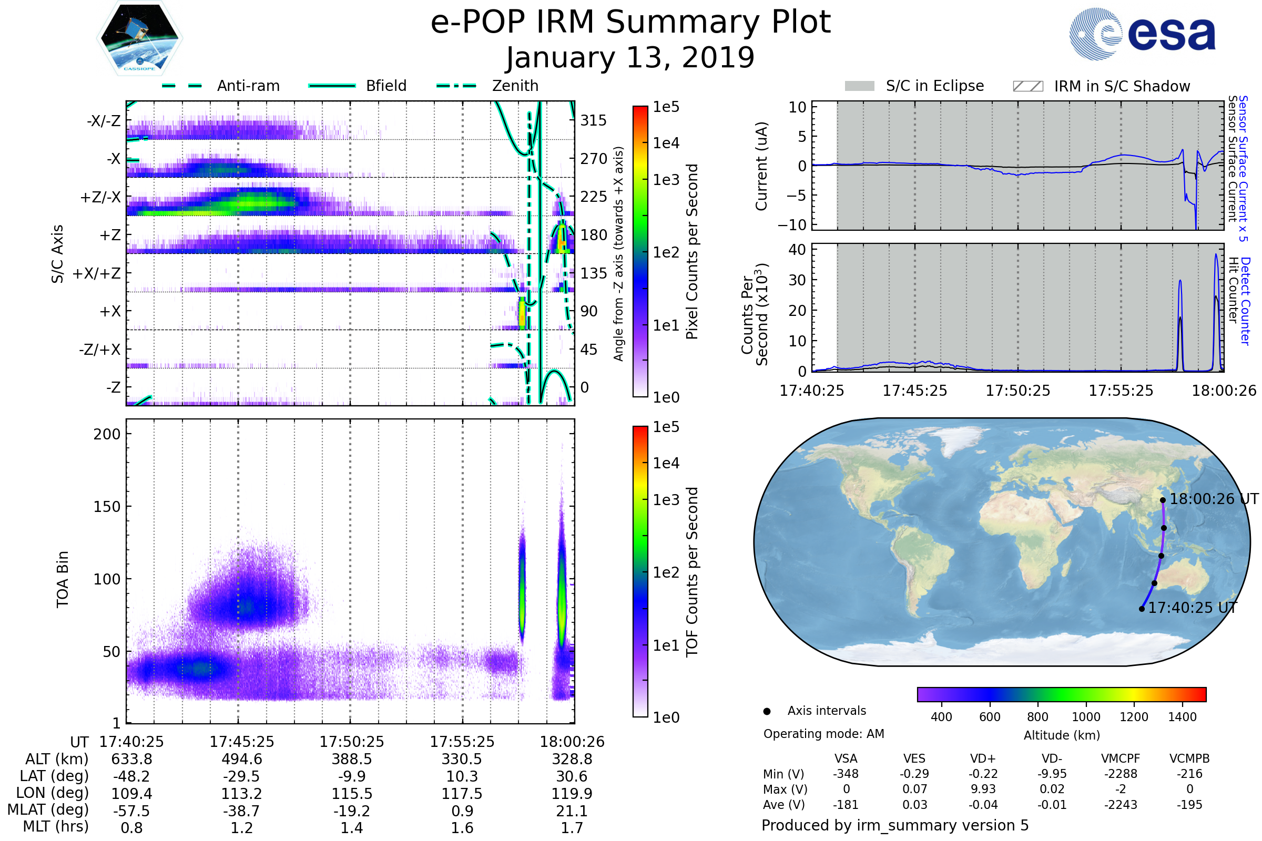Click the e-POP IRM Summary Plot title
The image size is (1262, 841).
click(630, 23)
